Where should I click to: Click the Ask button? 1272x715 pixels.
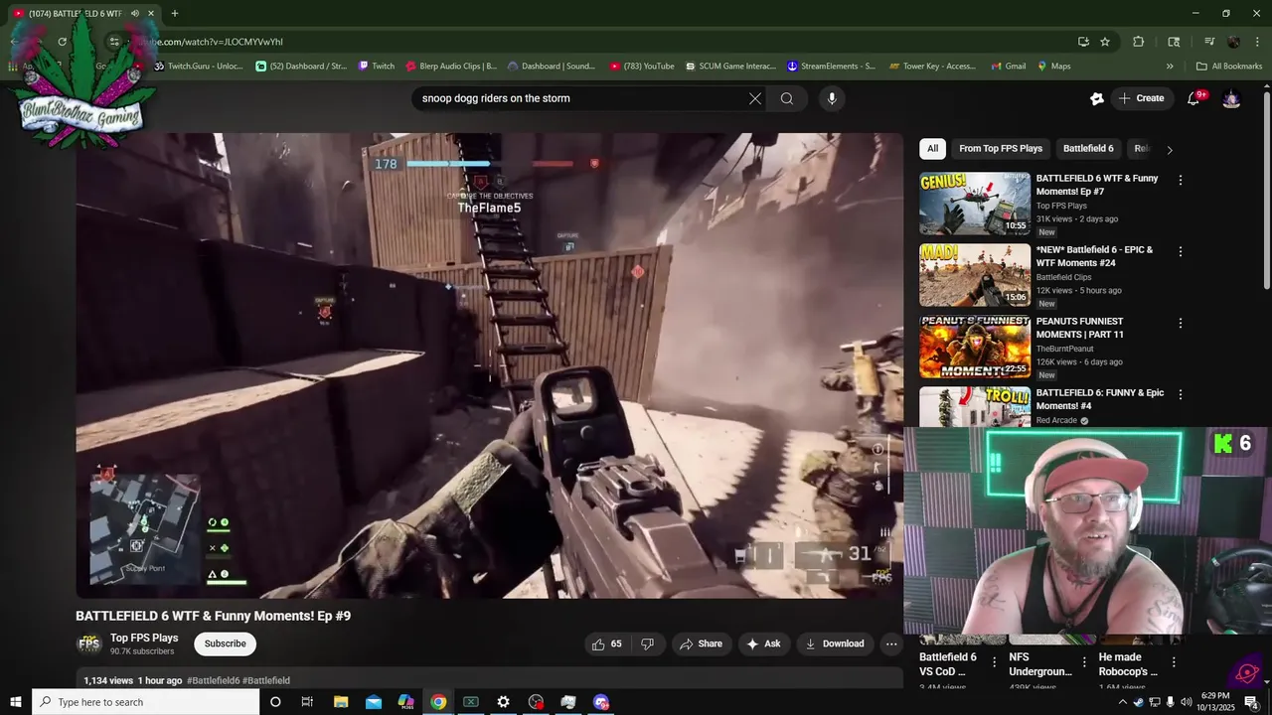[763, 643]
